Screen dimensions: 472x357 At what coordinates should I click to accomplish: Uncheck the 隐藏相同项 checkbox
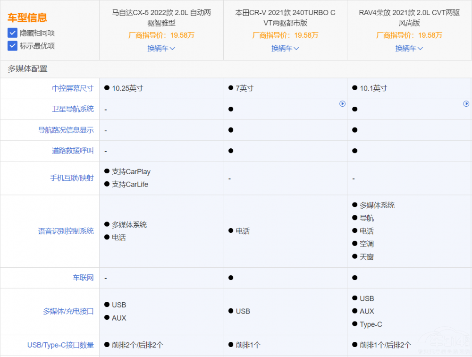[12, 33]
